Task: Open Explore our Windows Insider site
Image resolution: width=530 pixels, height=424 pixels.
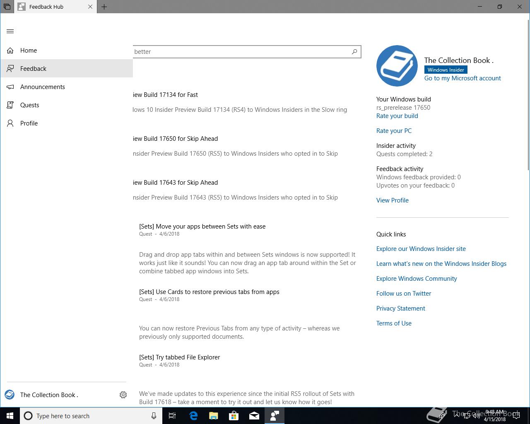Action: point(421,249)
